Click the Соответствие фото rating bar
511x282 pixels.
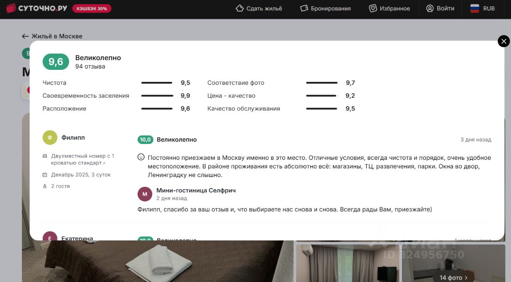coord(322,83)
